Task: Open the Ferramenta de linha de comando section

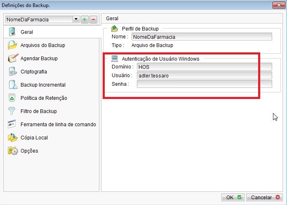Action: (58, 125)
